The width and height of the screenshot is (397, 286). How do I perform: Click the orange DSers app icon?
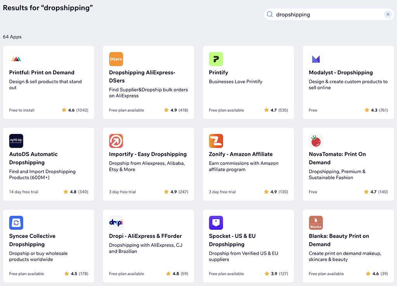tap(116, 59)
